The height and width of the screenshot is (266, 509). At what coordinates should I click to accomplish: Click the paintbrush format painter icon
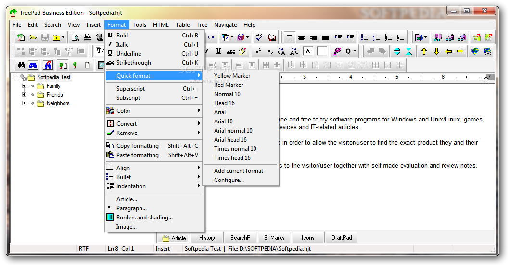pos(243,51)
